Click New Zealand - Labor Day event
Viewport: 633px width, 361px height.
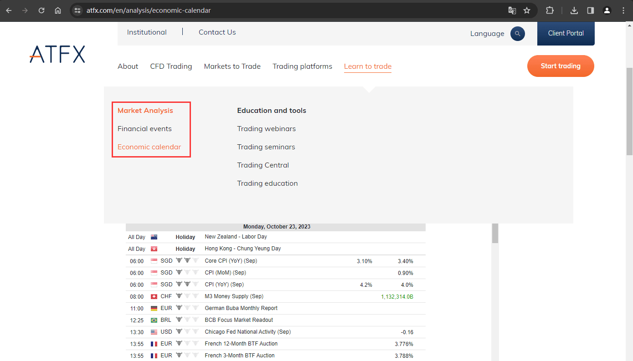[236, 237]
